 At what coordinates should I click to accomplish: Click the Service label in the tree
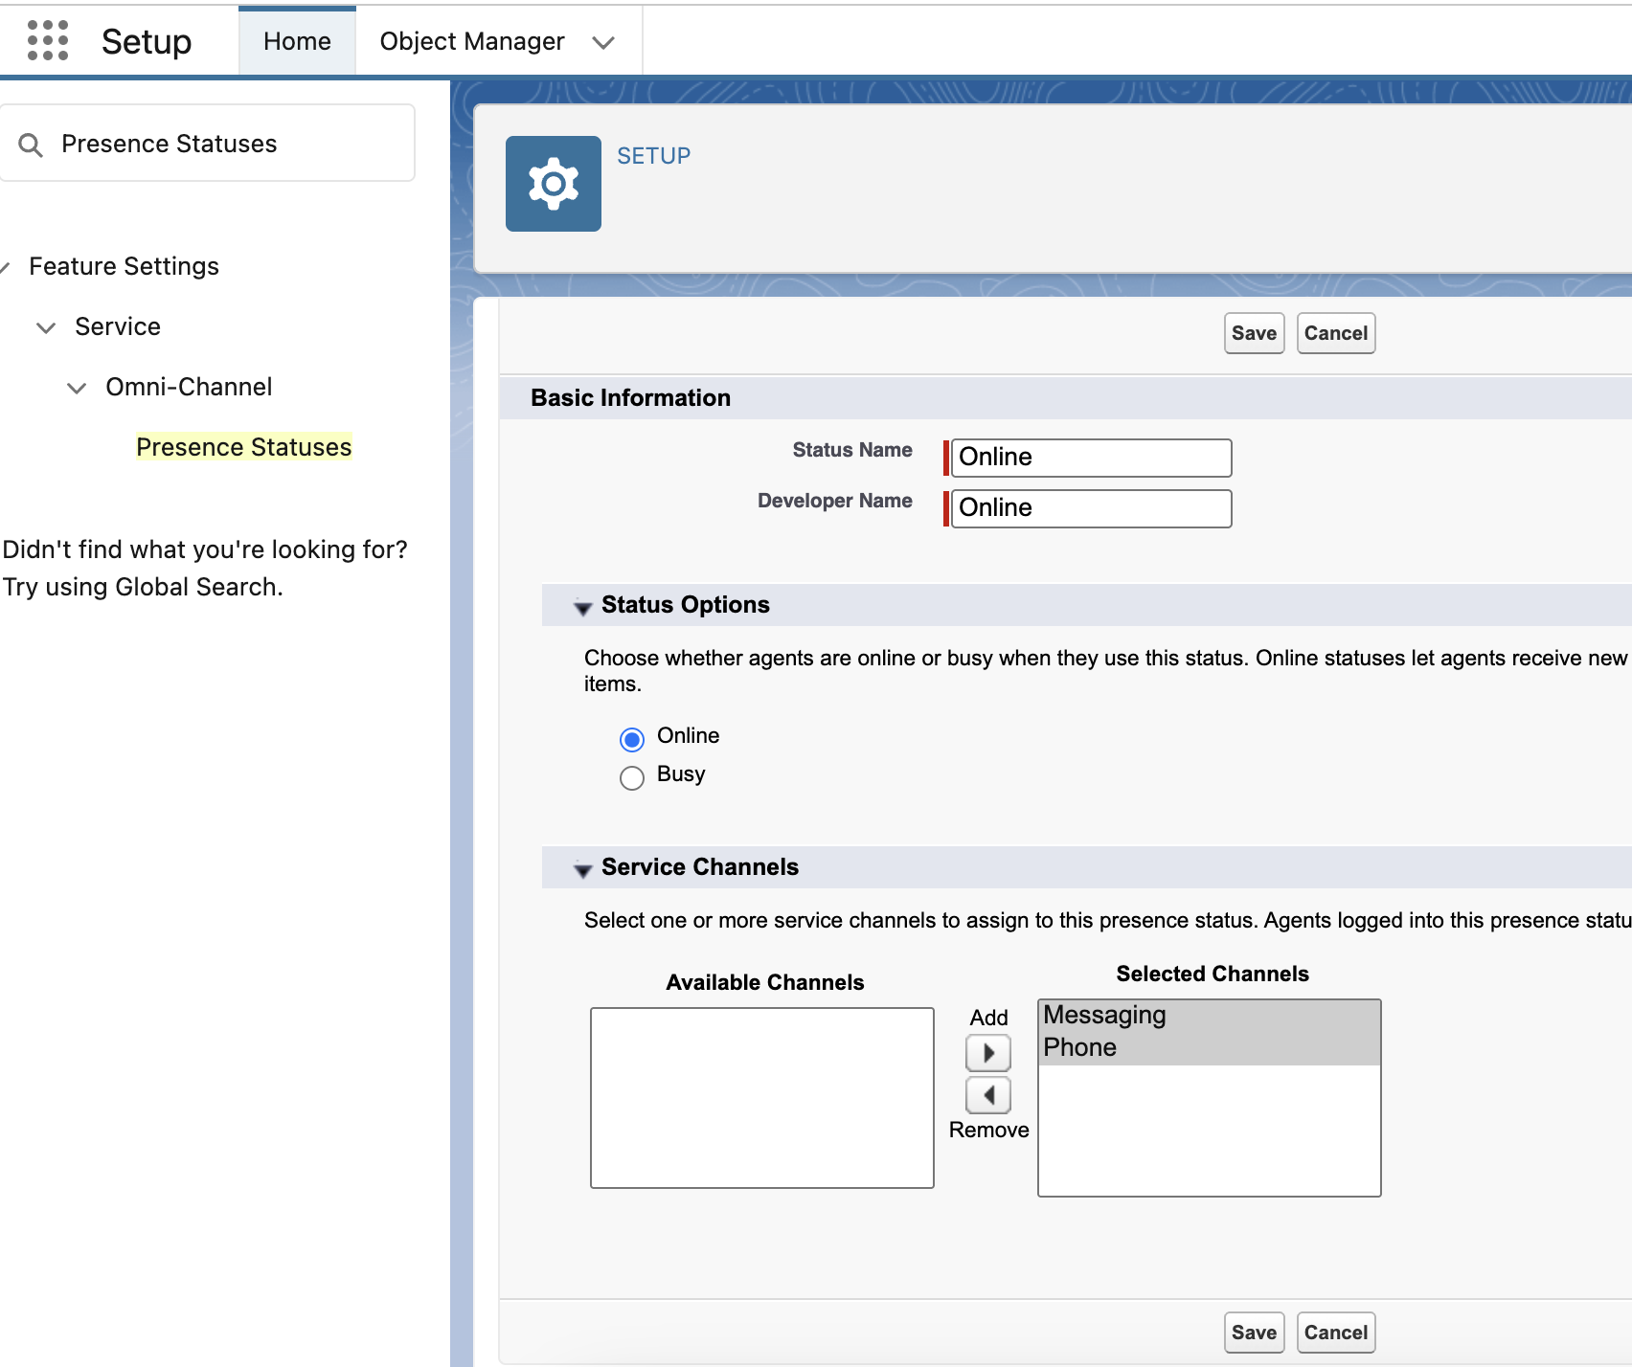(118, 326)
